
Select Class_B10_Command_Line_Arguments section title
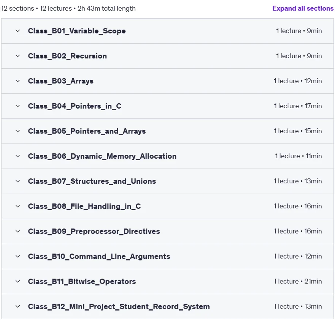tap(99, 256)
